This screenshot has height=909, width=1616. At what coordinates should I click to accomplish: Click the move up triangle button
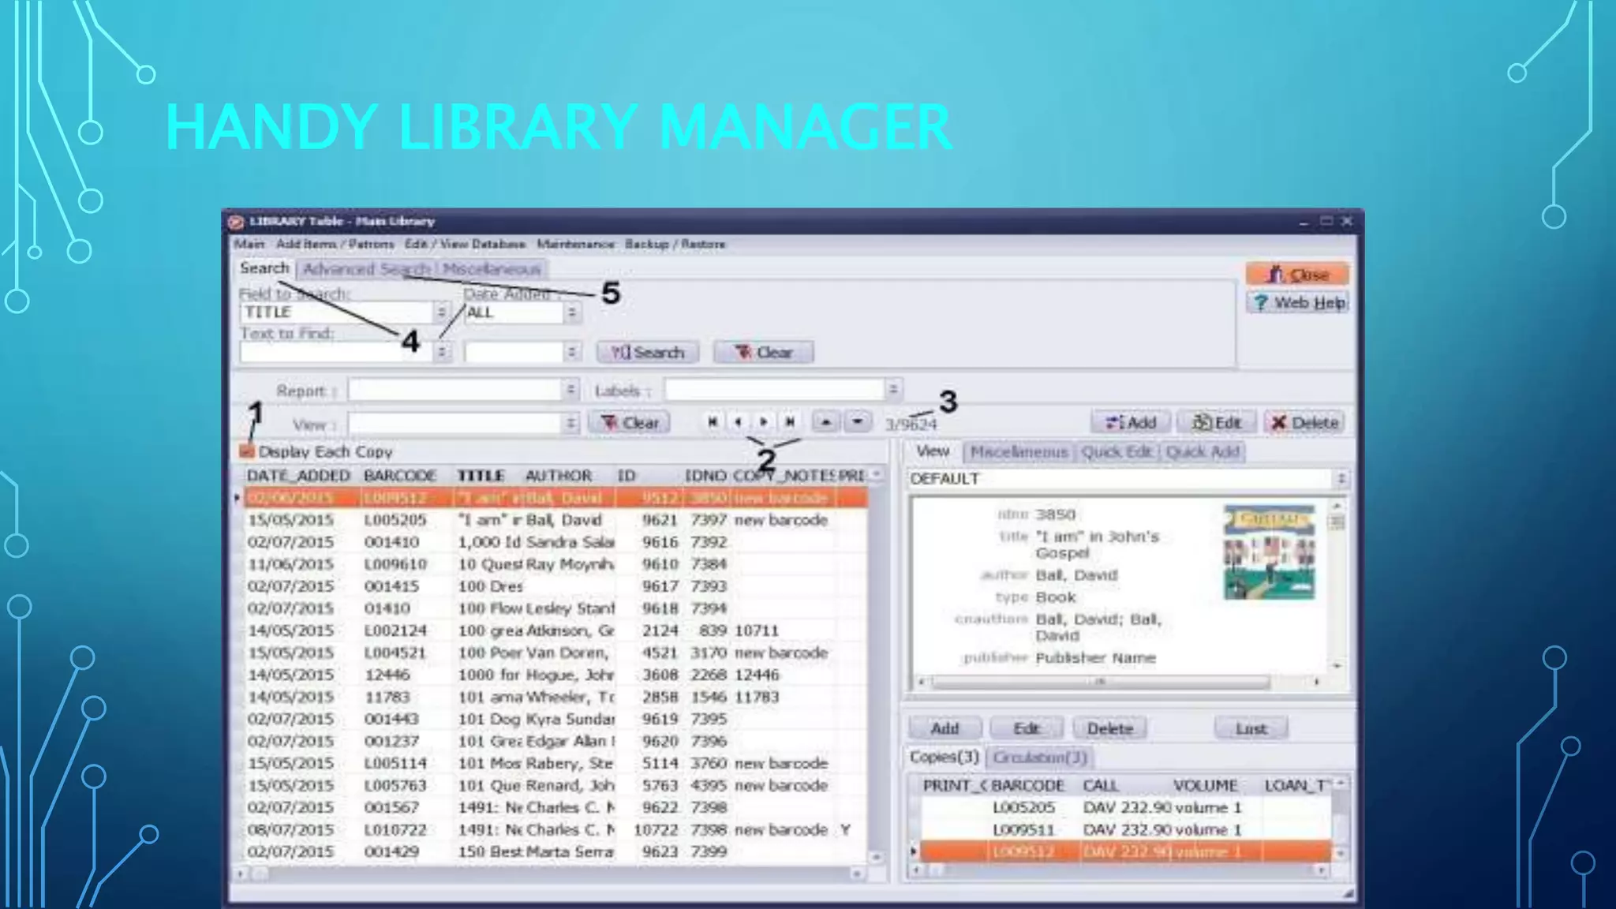click(825, 422)
